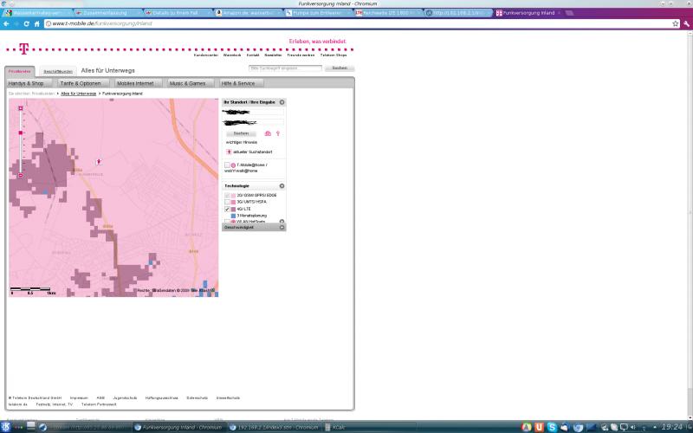
Task: Enable the 3G/UMTS/HSPA layer checkbox
Action: click(227, 202)
